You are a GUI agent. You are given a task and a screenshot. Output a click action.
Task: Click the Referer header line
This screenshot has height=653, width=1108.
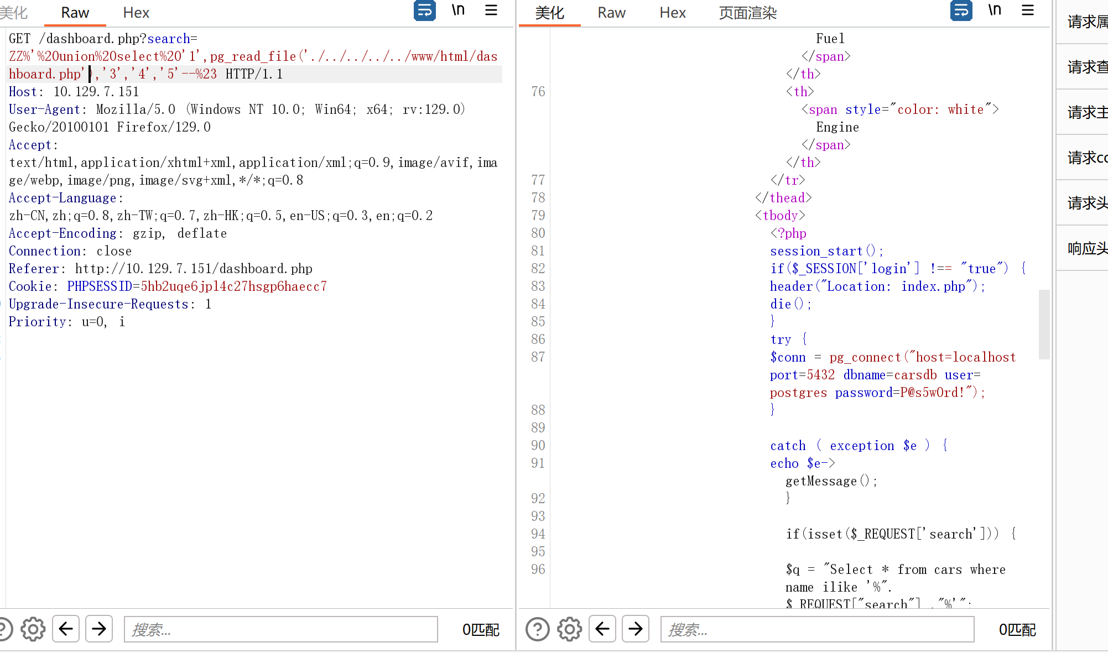tap(160, 269)
